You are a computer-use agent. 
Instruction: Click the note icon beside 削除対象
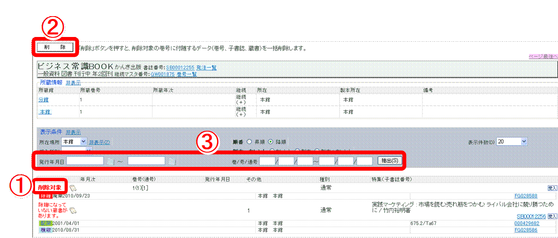pyautogui.click(x=72, y=187)
